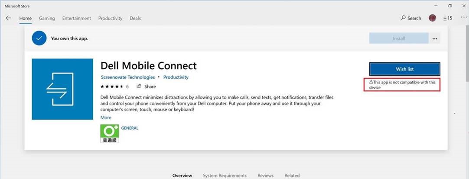Open the Deals tab
The image size is (469, 179).
pos(135,18)
